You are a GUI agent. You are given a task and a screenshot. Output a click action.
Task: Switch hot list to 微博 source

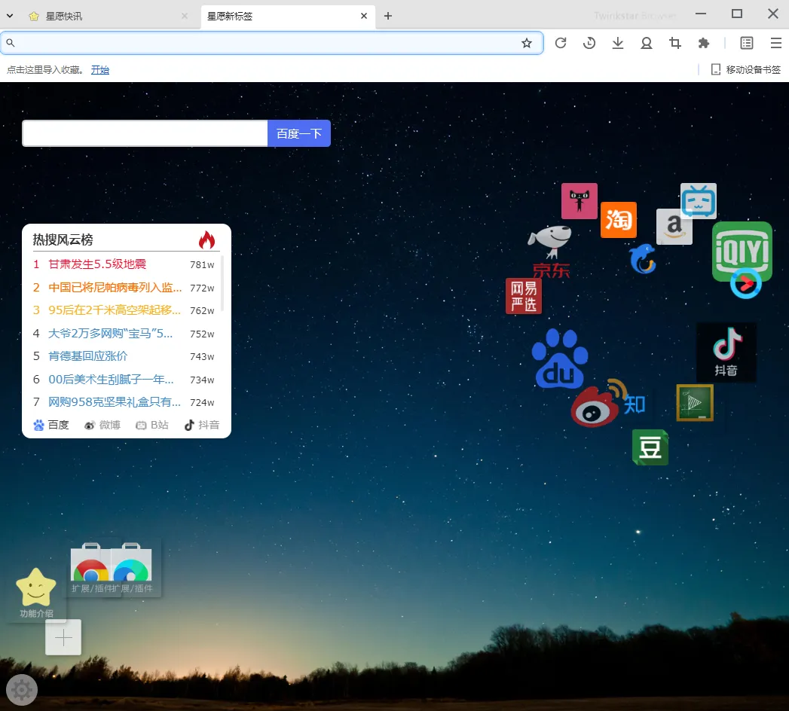tap(102, 425)
